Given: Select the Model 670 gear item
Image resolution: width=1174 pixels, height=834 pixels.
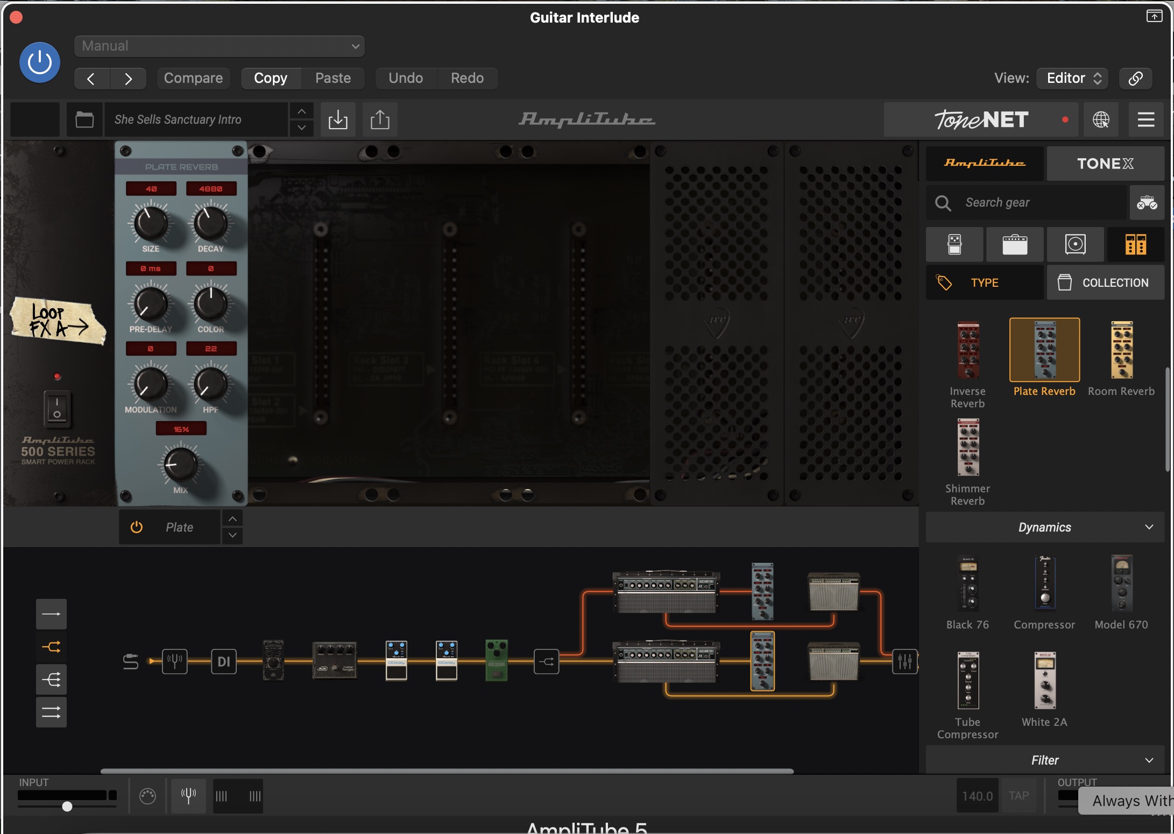Looking at the screenshot, I should (1122, 583).
